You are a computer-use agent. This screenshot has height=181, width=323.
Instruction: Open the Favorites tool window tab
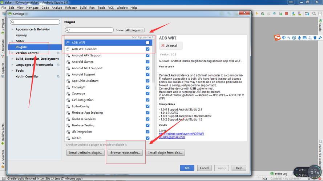click(x=3, y=159)
